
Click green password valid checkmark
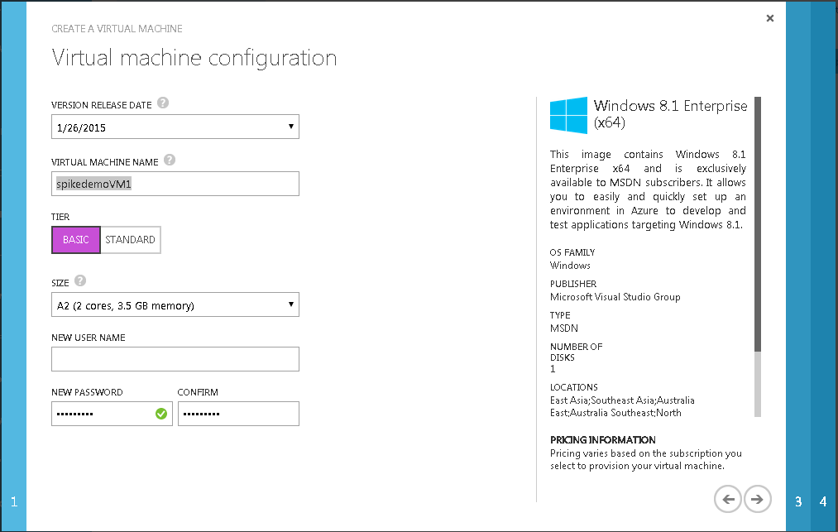[x=160, y=414]
